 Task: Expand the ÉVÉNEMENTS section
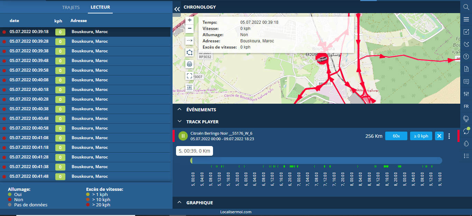click(179, 110)
